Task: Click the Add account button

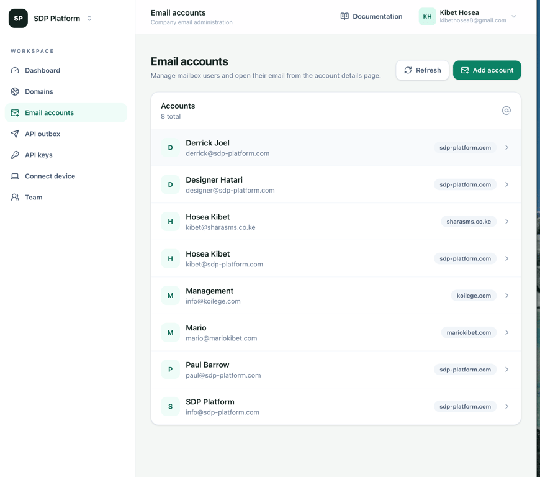Action: tap(487, 70)
